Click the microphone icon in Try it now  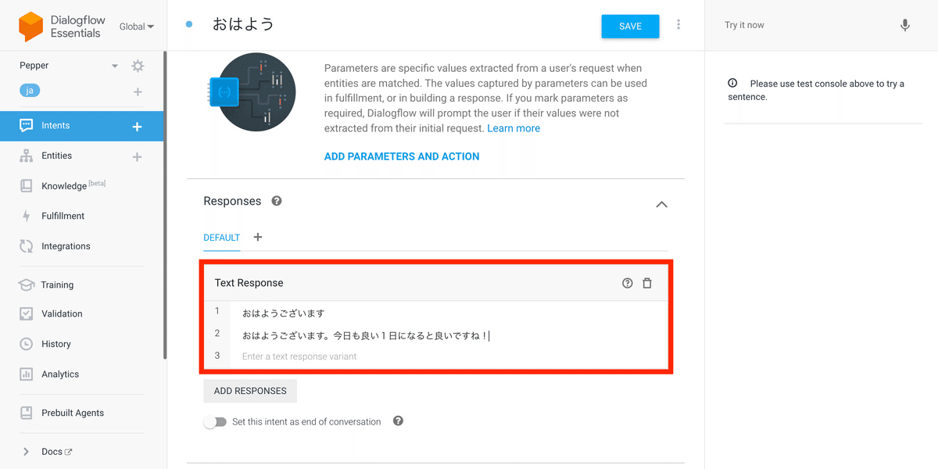point(904,25)
